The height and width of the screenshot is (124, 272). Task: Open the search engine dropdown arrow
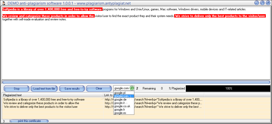click(132, 88)
